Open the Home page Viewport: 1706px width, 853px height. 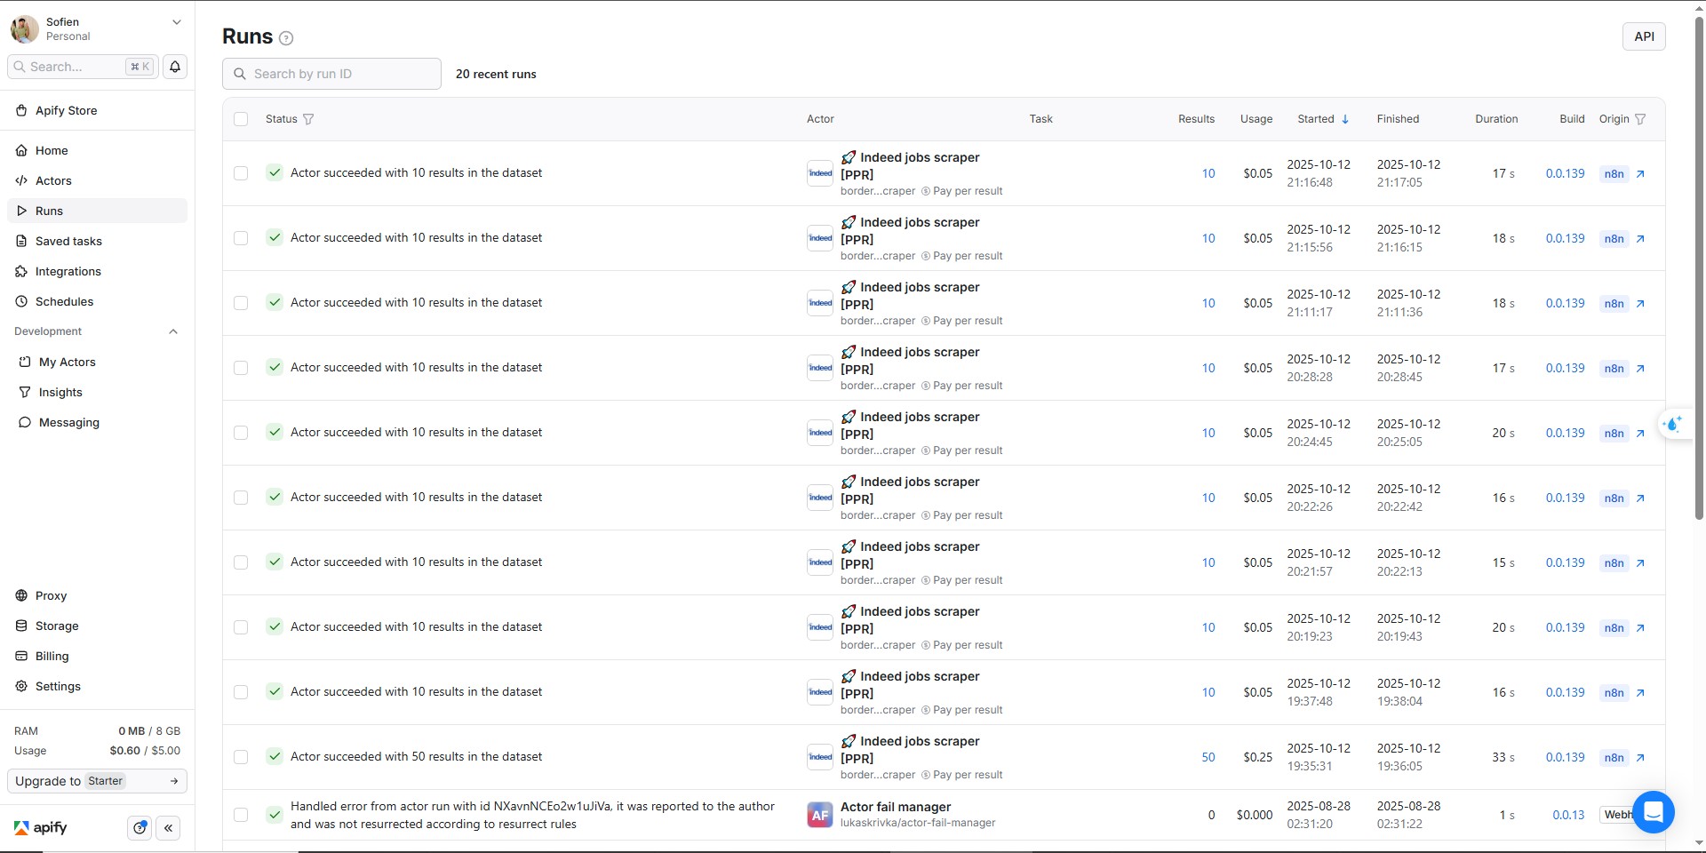click(x=97, y=150)
